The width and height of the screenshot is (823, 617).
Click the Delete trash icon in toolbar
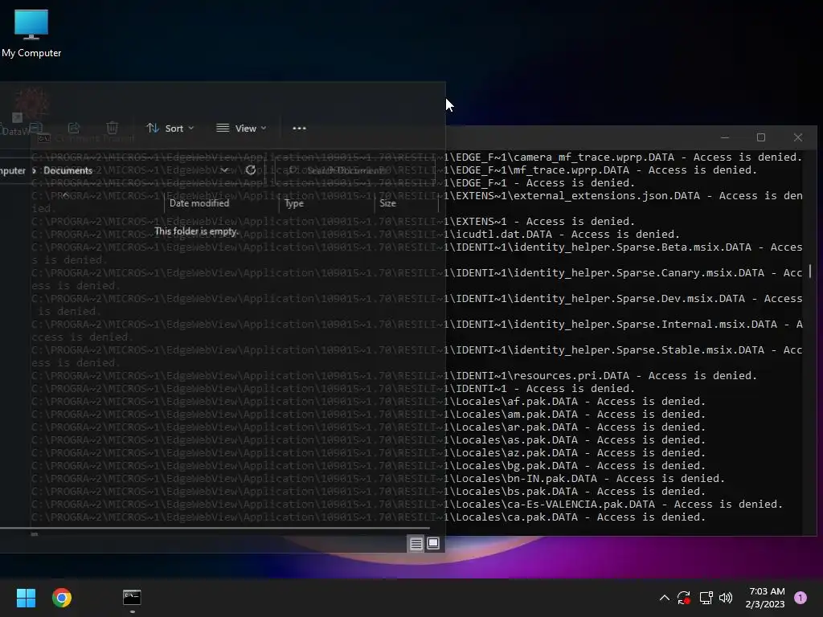[112, 128]
